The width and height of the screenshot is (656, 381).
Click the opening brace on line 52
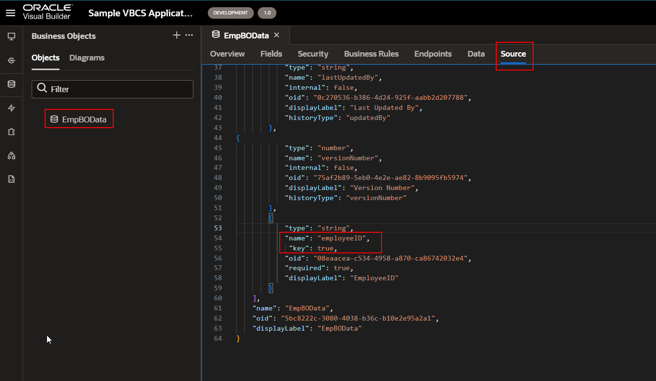point(271,218)
